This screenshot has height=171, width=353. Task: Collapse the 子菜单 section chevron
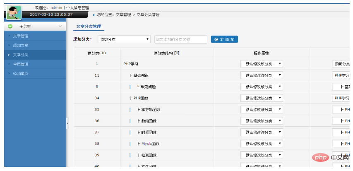click(60, 26)
